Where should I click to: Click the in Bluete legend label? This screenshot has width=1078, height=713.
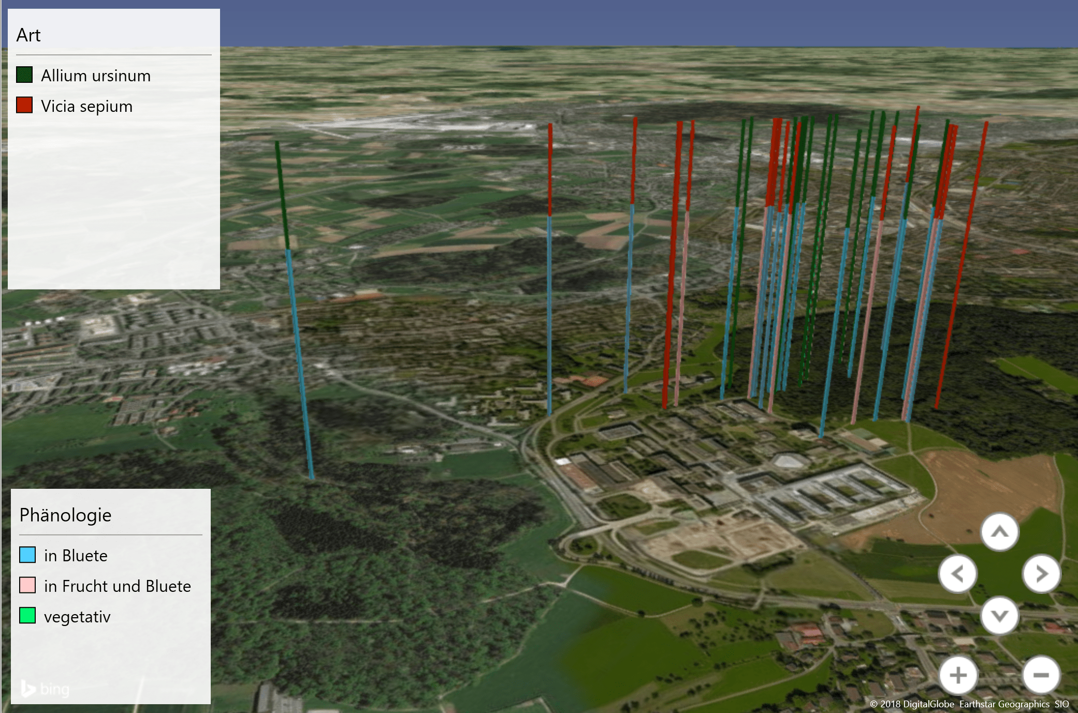76,556
